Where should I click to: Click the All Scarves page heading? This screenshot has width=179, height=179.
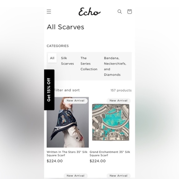click(65, 27)
